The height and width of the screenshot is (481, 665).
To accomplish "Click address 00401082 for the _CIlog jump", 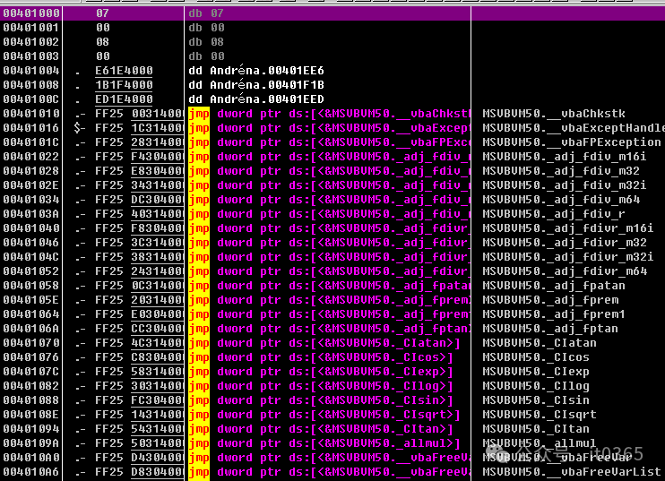I will (31, 386).
